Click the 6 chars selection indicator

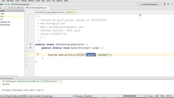[150, 96]
